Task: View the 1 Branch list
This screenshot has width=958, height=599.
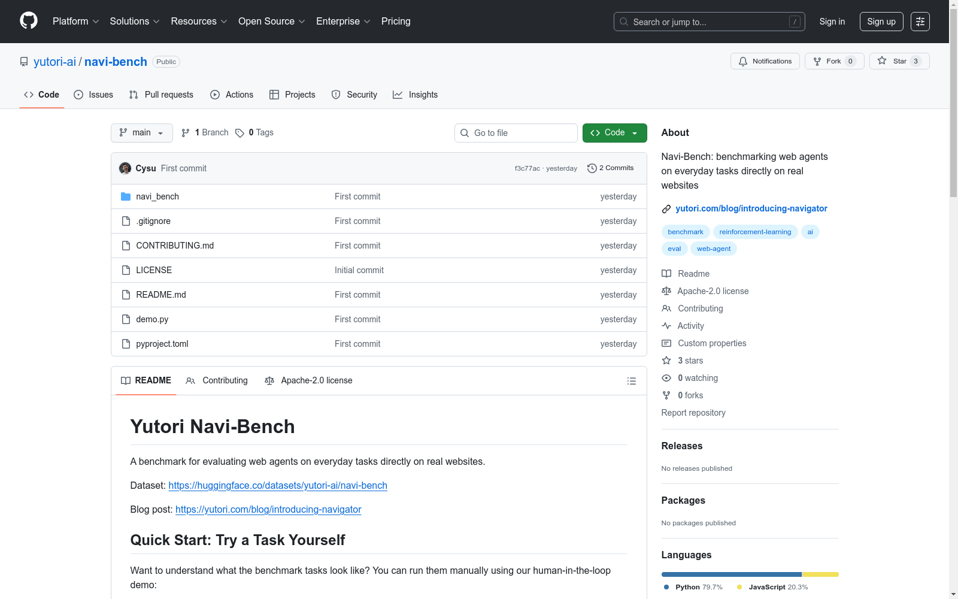Action: pos(205,133)
